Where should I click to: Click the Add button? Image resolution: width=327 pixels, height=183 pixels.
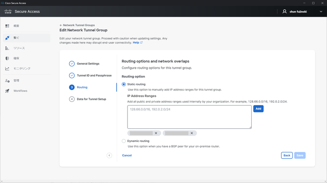258,108
